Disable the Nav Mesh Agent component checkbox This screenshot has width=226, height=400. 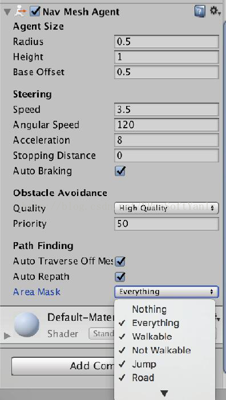[35, 12]
